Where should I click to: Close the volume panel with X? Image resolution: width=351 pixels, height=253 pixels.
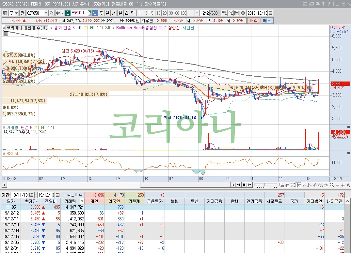[348, 127]
